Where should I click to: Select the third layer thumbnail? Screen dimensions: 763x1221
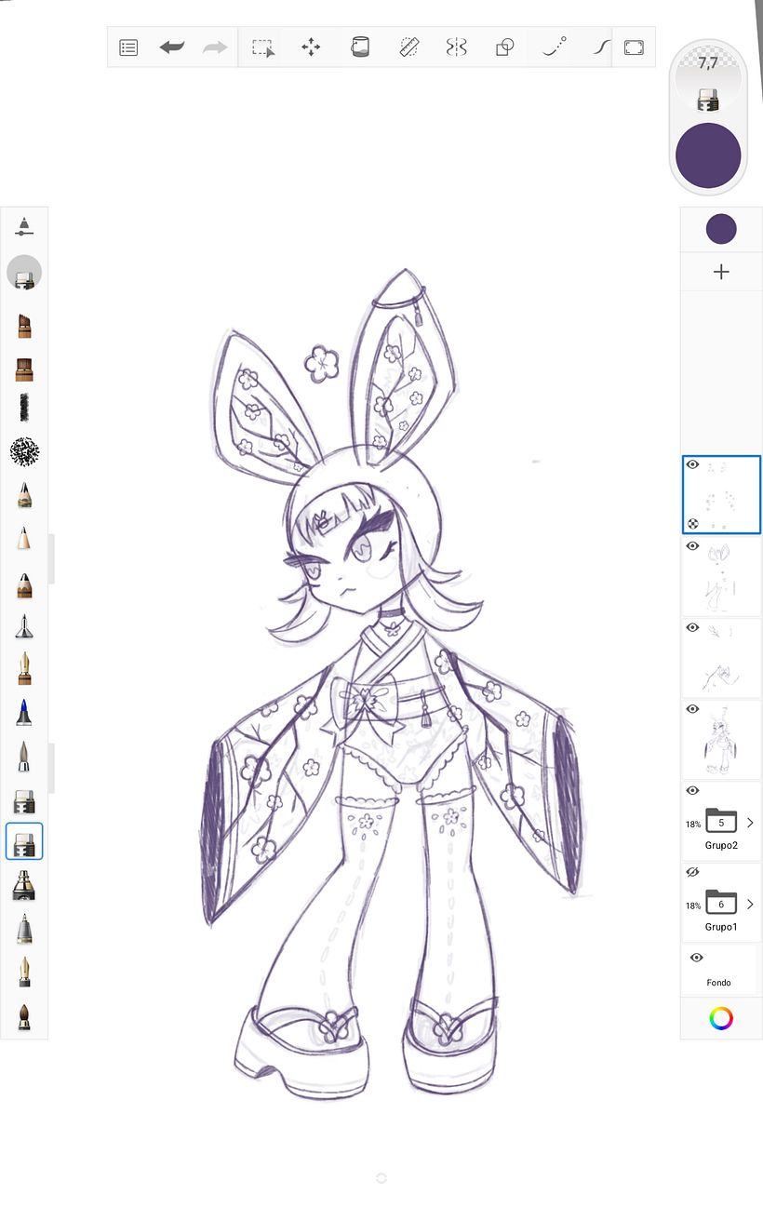[721, 658]
